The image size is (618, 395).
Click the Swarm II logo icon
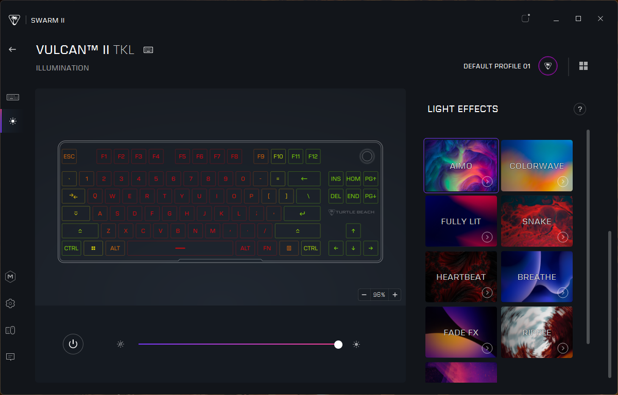point(14,20)
